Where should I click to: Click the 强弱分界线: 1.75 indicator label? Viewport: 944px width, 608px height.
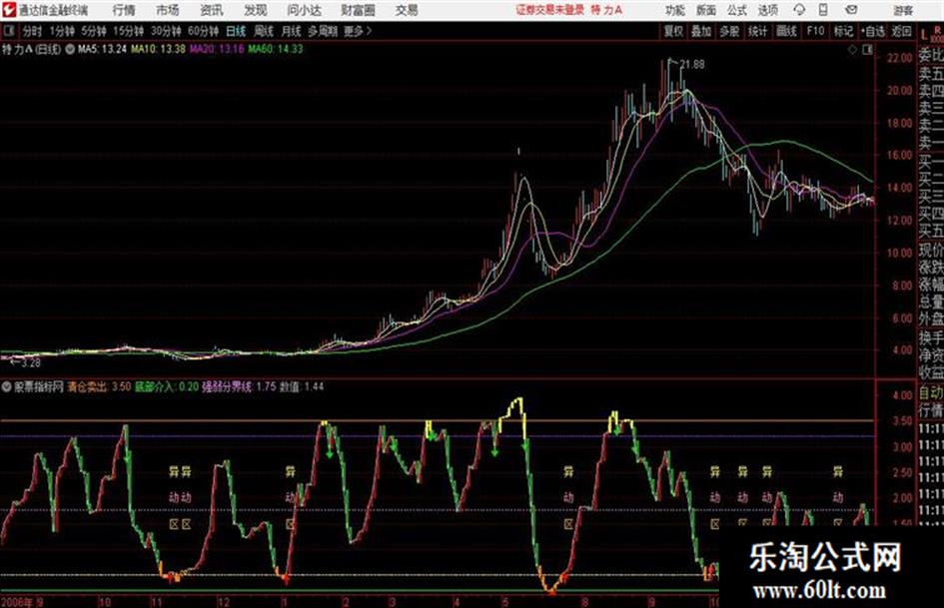point(239,386)
